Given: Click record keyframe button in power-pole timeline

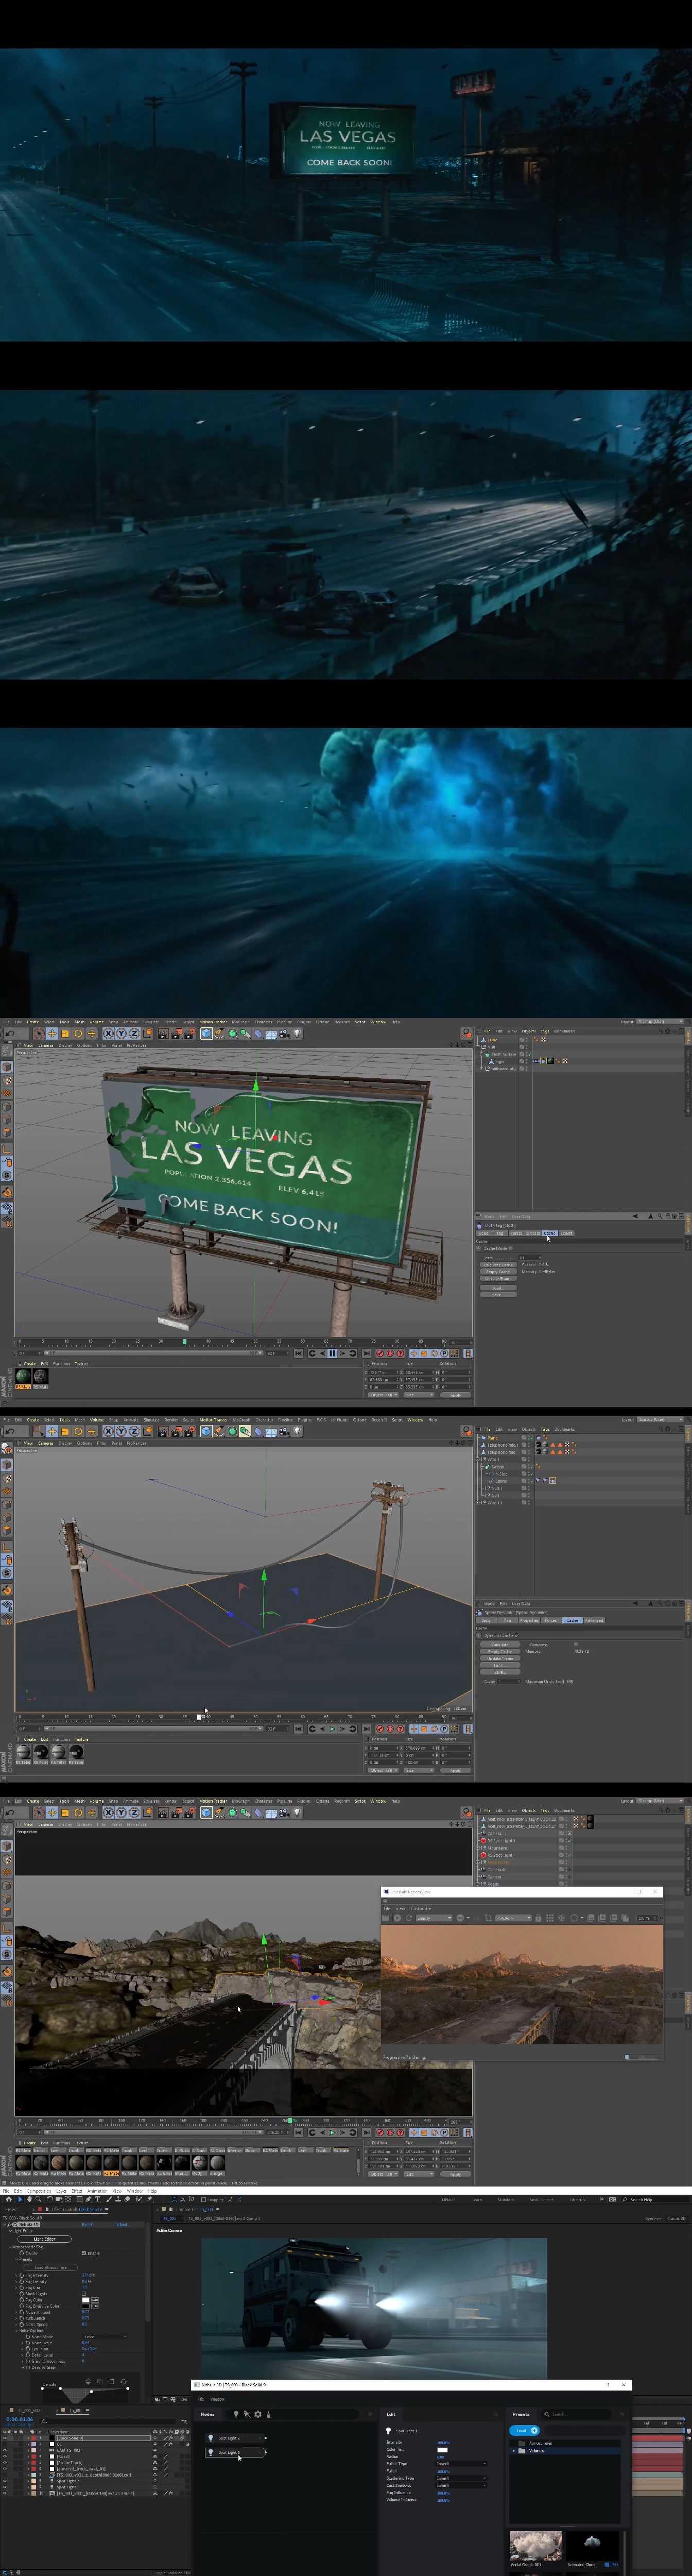Looking at the screenshot, I should coord(379,1729).
